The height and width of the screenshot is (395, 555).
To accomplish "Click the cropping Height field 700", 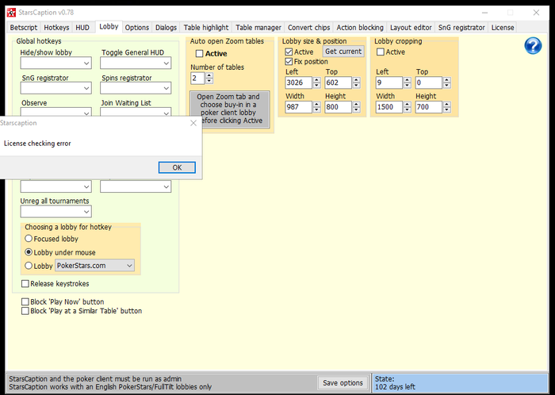I will [x=429, y=107].
